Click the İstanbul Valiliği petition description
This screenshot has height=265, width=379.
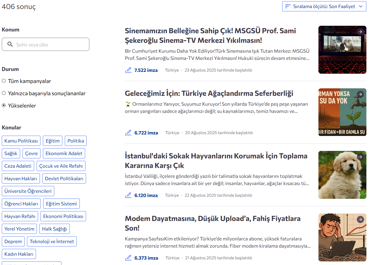point(217,180)
